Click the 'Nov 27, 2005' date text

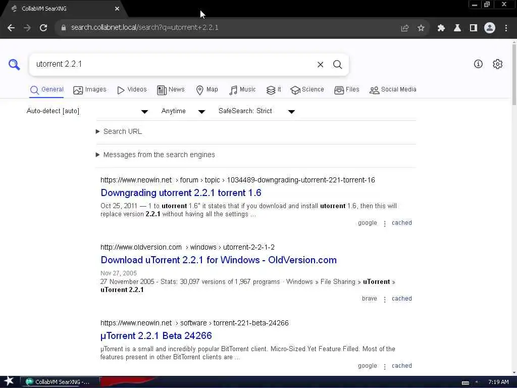[x=118, y=273]
